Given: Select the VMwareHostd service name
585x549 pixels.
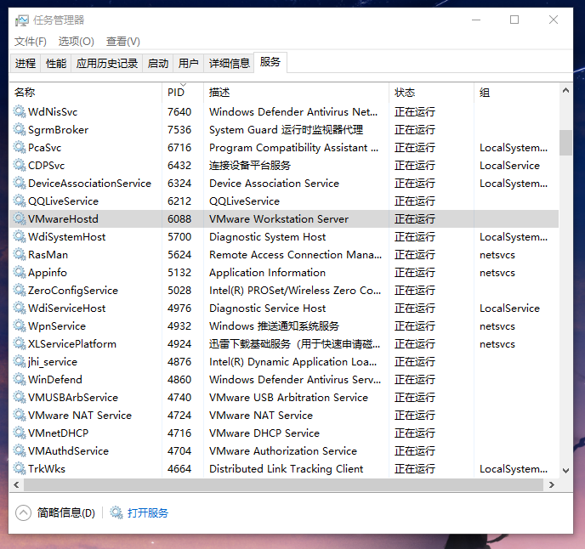Looking at the screenshot, I should pos(63,219).
